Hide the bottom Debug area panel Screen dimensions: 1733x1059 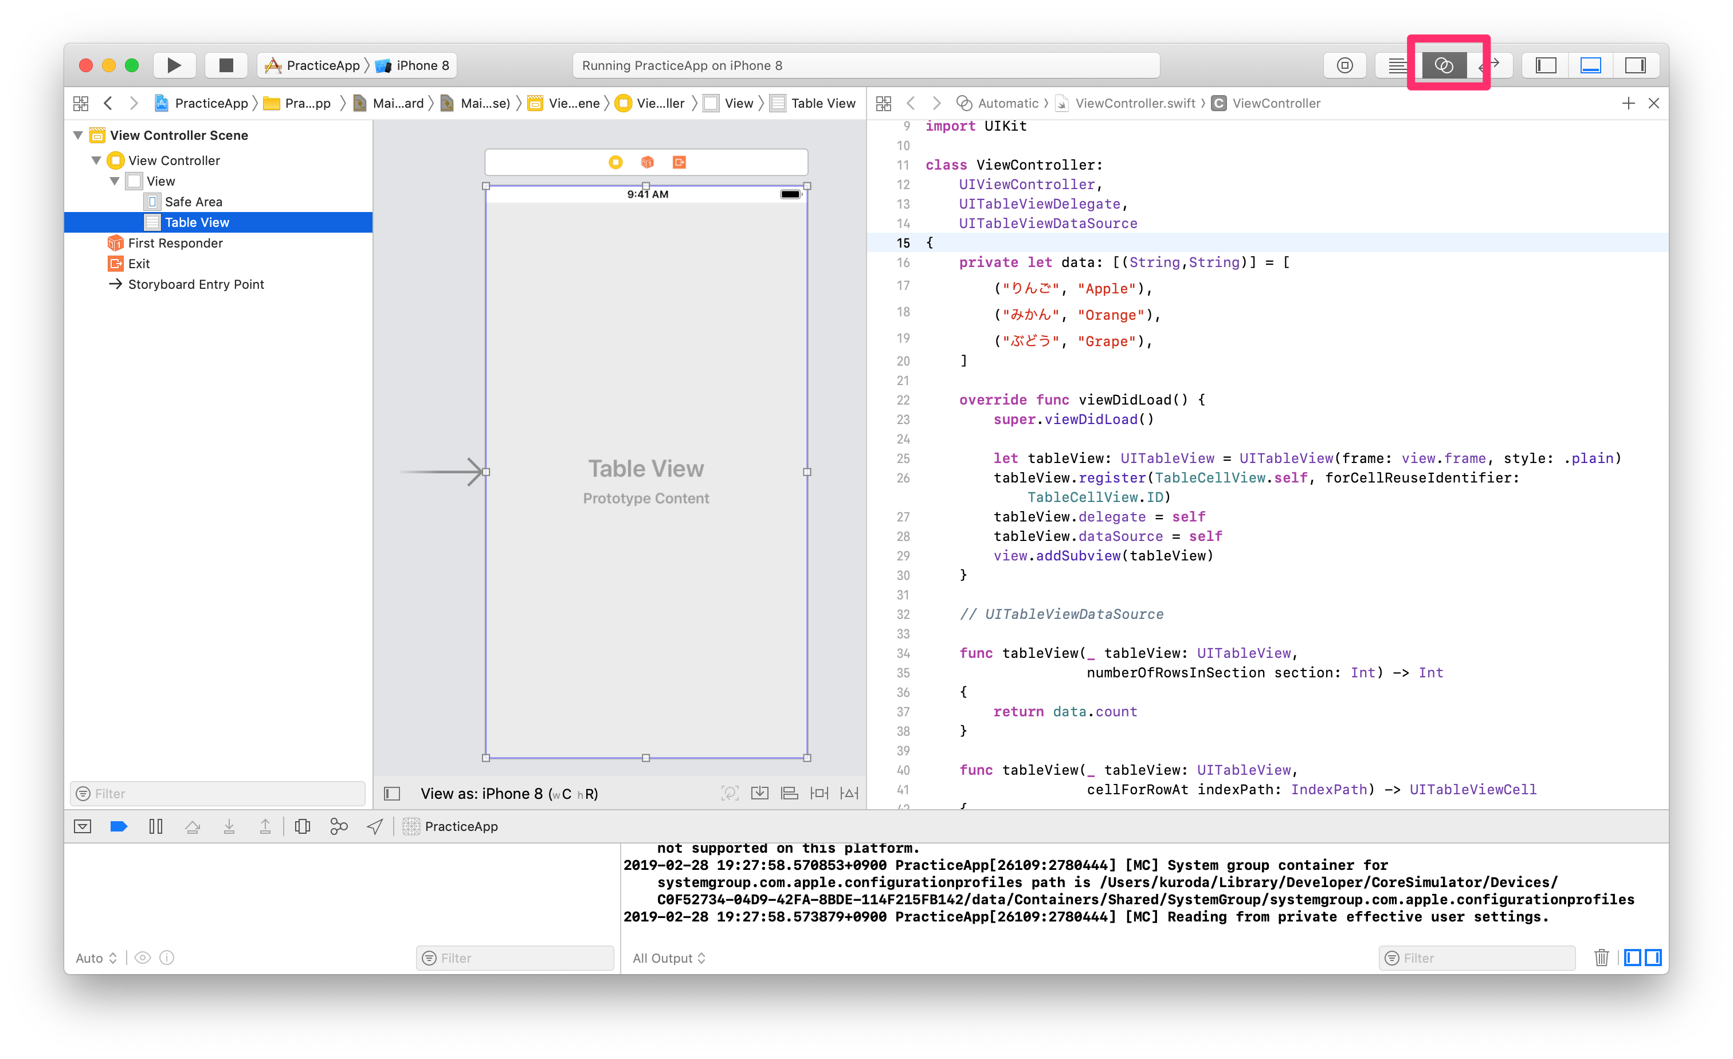pos(1590,65)
